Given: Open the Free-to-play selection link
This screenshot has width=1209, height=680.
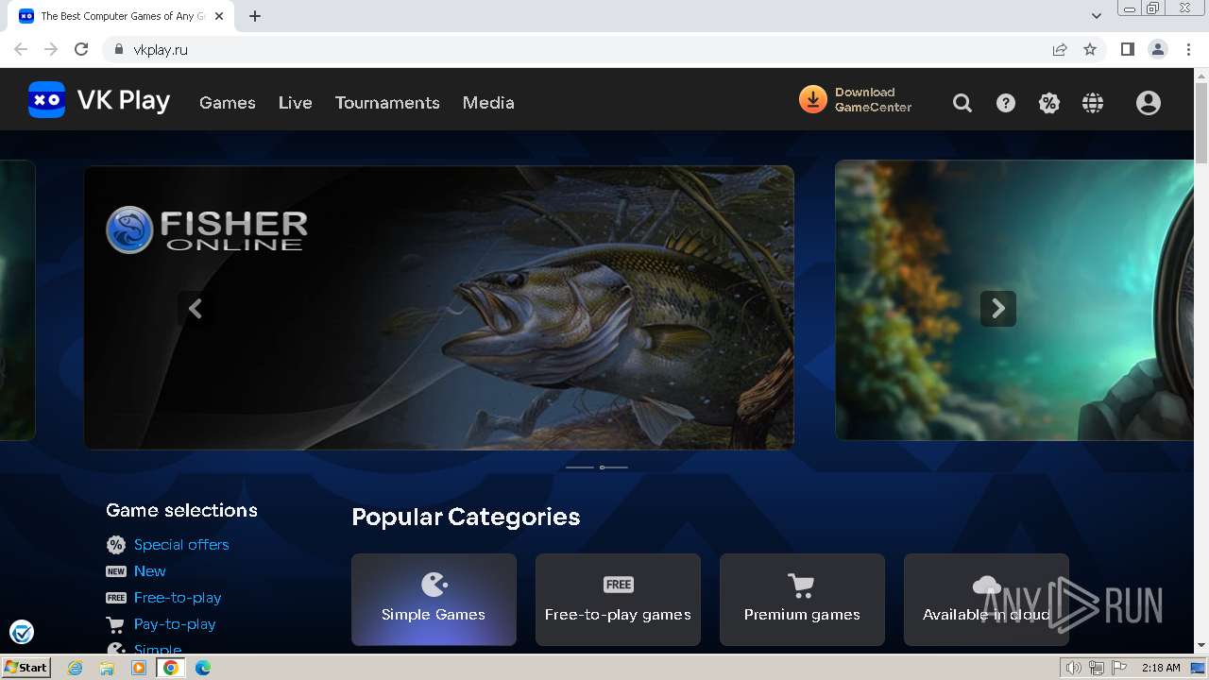Looking at the screenshot, I should pyautogui.click(x=178, y=598).
